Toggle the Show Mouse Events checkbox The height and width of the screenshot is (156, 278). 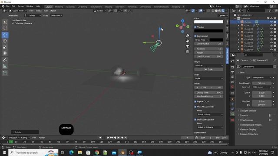pos(195,107)
